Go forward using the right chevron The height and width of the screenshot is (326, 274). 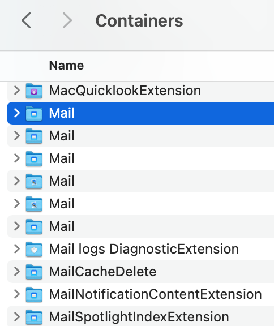[x=67, y=20]
